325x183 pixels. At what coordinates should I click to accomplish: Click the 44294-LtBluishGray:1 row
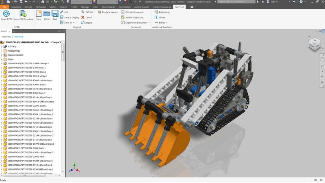(30, 161)
